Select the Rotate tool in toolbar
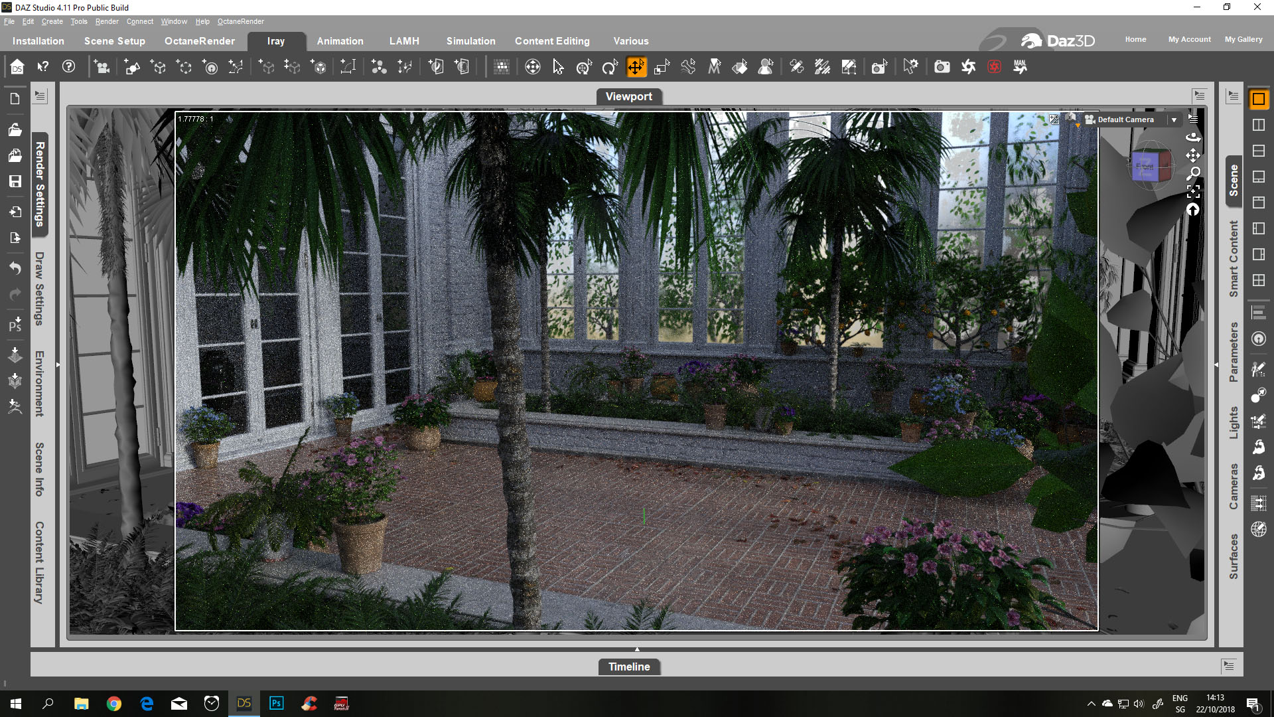1274x717 pixels. click(x=610, y=67)
